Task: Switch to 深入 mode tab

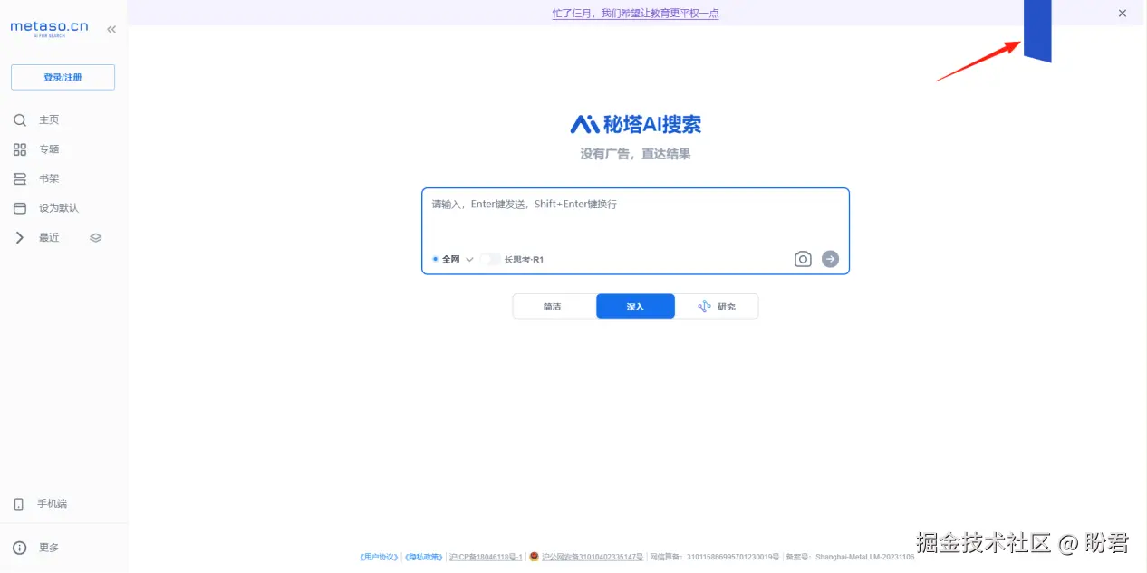Action: (635, 306)
